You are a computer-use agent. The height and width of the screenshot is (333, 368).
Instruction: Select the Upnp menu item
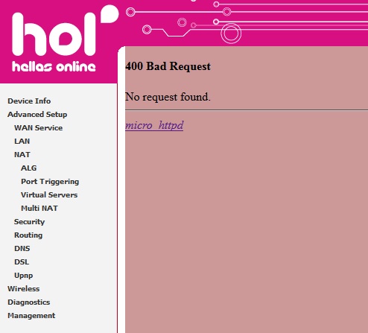pos(24,276)
